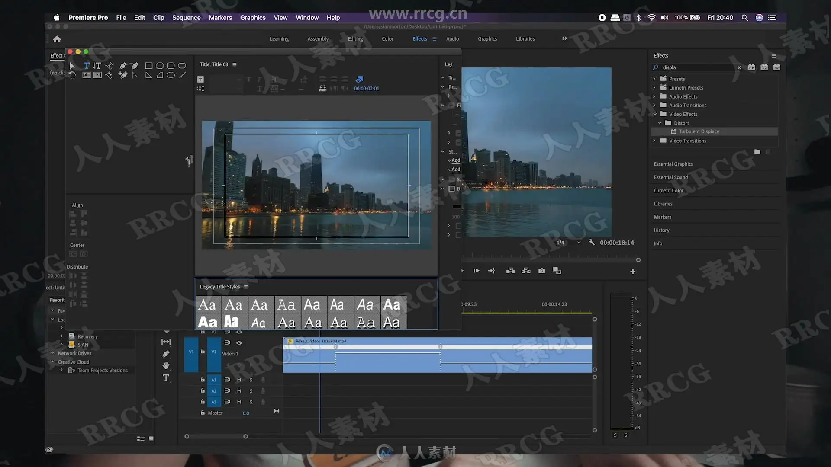Toggle Video 1 track output eye
Image resolution: width=831 pixels, height=467 pixels.
[x=239, y=342]
